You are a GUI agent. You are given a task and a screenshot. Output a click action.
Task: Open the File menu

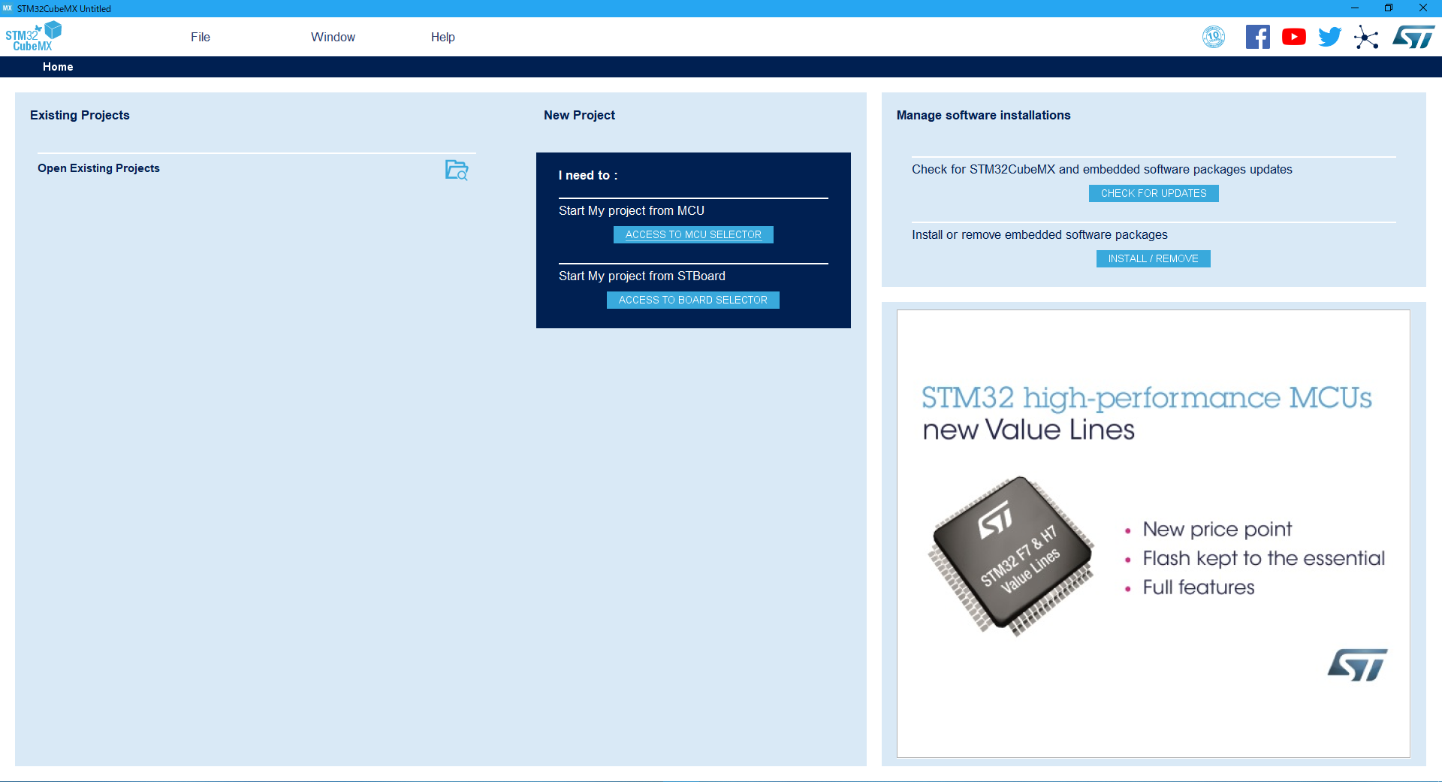[x=200, y=37]
